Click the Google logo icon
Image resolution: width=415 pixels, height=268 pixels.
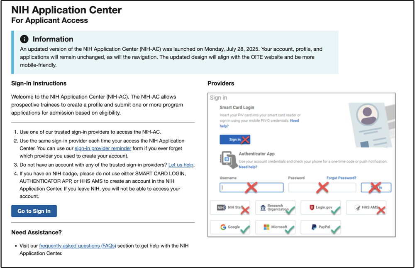223,227
